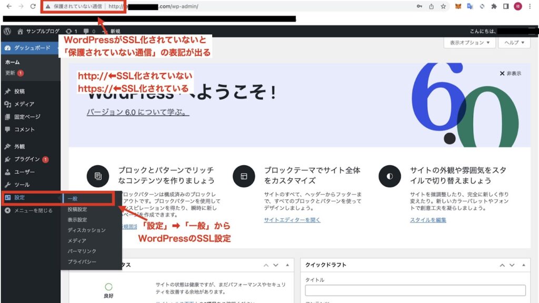Open the extensions puzzle piece menu
Screen dimensions: 539x303
click(494, 6)
